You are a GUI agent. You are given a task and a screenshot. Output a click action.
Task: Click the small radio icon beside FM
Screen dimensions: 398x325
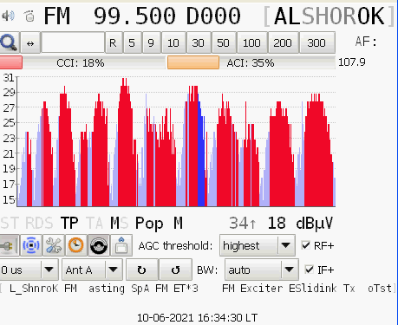point(29,16)
